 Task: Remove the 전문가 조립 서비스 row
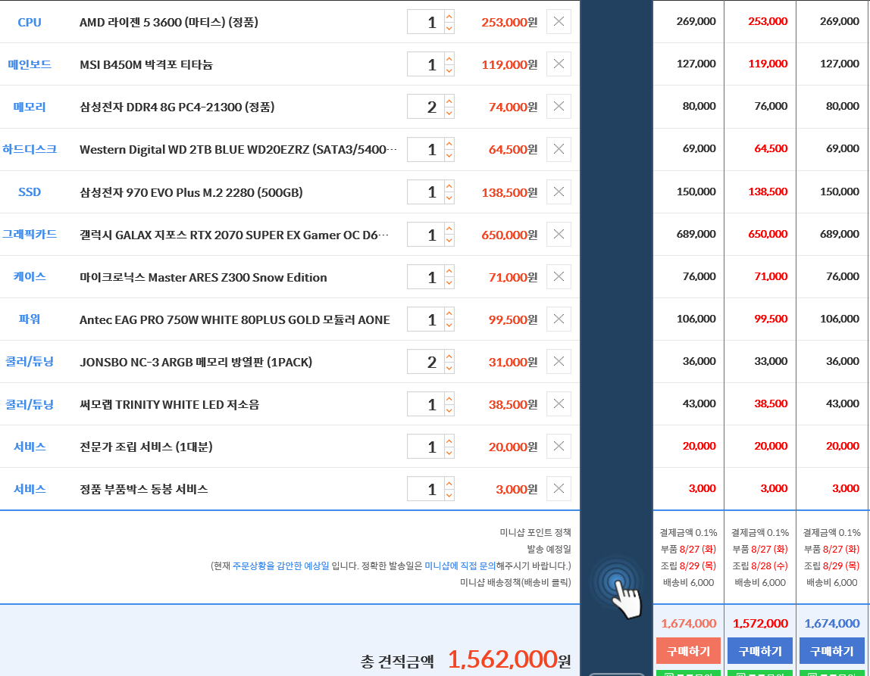coord(559,446)
